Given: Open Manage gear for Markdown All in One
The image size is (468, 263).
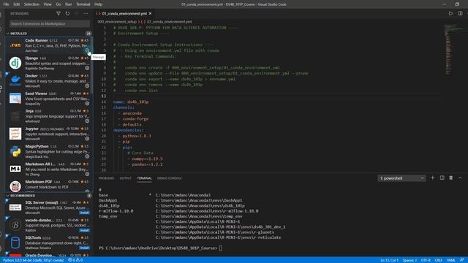Looking at the screenshot, I should pyautogui.click(x=87, y=174).
